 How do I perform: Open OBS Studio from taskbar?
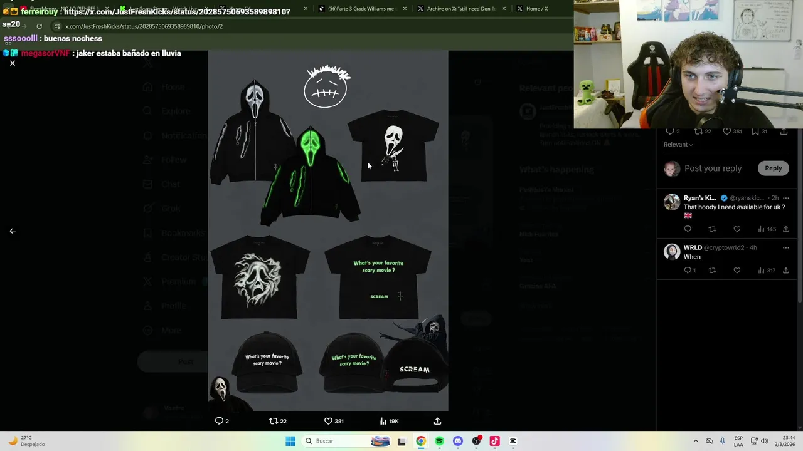pyautogui.click(x=476, y=441)
